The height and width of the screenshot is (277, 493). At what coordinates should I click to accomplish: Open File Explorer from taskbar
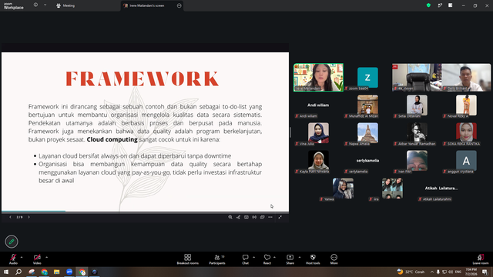pyautogui.click(x=56, y=272)
